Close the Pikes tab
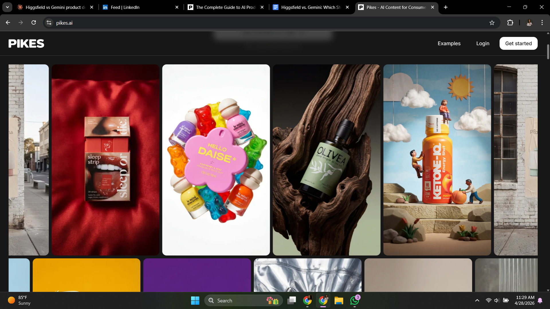Image resolution: width=550 pixels, height=309 pixels. [433, 7]
